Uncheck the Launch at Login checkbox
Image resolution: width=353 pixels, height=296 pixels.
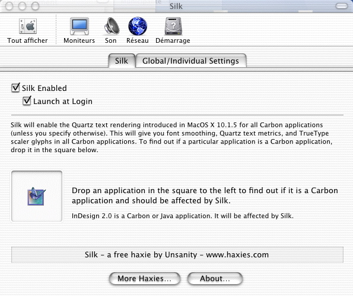tap(27, 100)
